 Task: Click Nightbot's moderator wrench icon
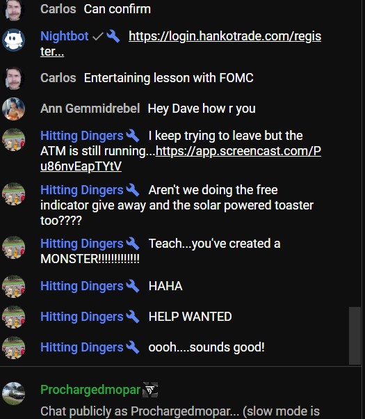click(x=113, y=36)
